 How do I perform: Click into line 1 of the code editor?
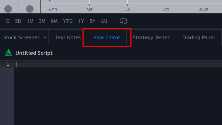[118, 64]
